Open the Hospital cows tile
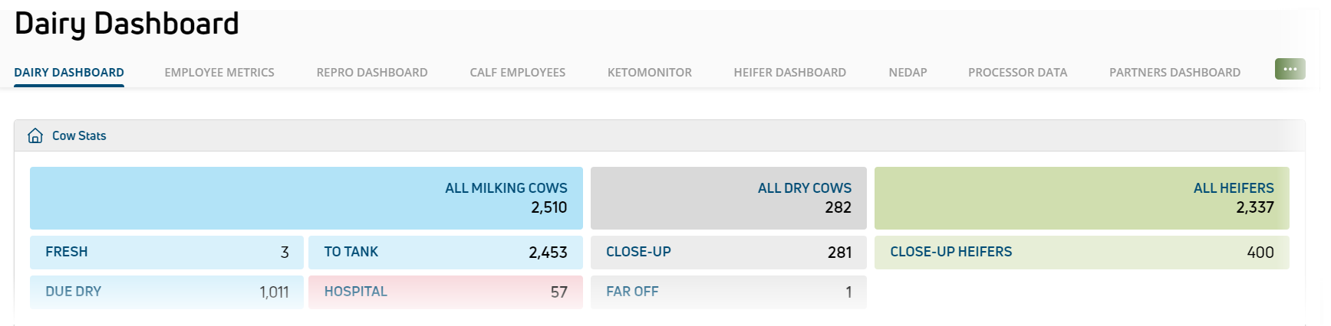This screenshot has height=326, width=1331. [446, 292]
